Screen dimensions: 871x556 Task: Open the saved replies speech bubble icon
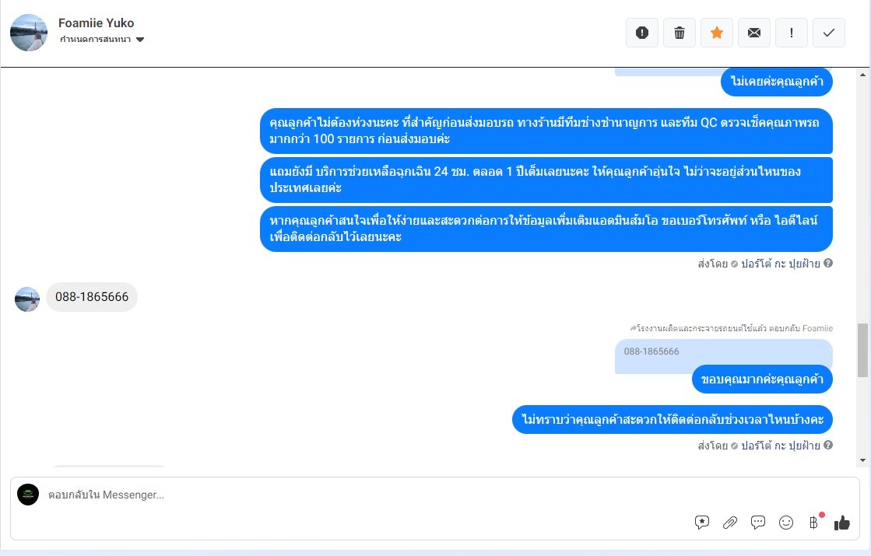coord(757,522)
